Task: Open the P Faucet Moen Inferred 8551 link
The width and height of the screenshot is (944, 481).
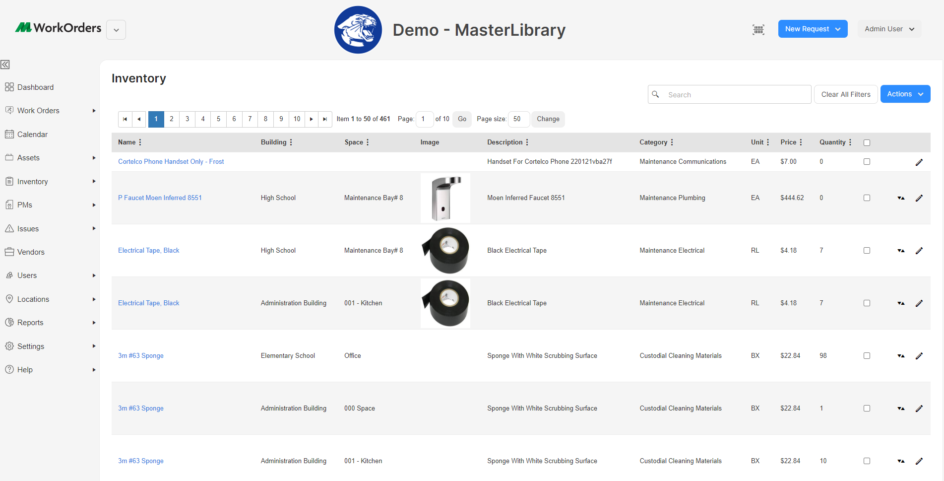Action: coord(160,198)
